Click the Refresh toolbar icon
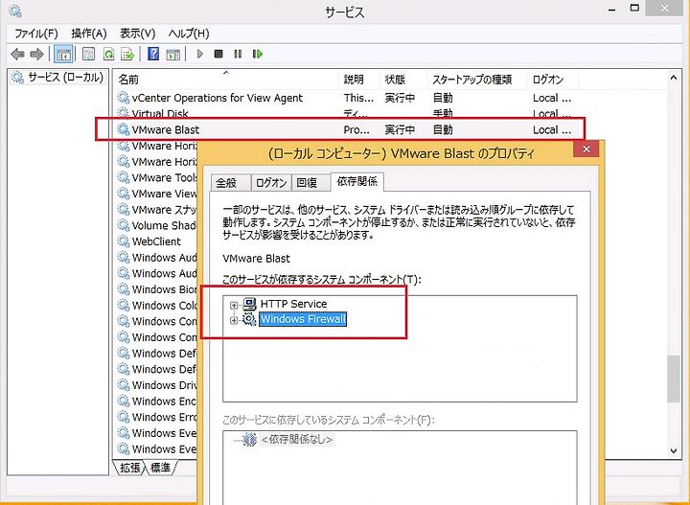690x505 pixels. pos(108,54)
